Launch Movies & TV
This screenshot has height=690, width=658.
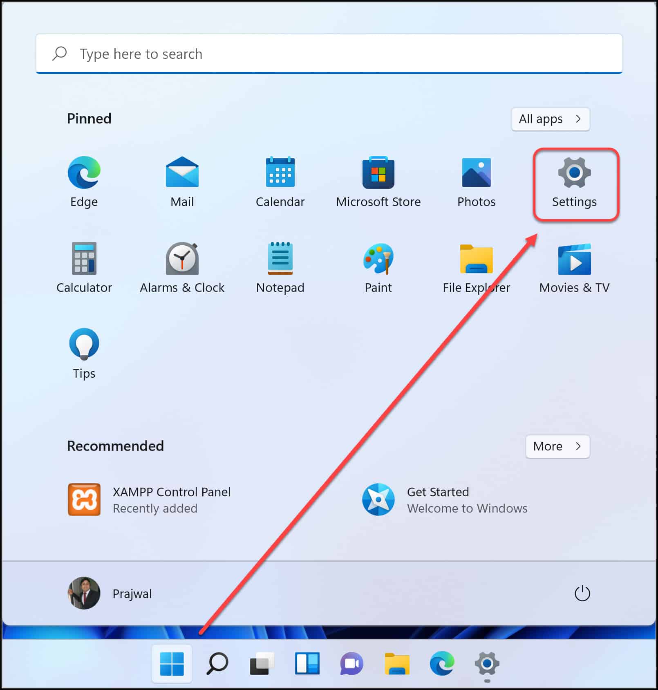[x=575, y=268]
